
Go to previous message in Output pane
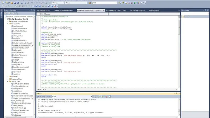pos(99,96)
